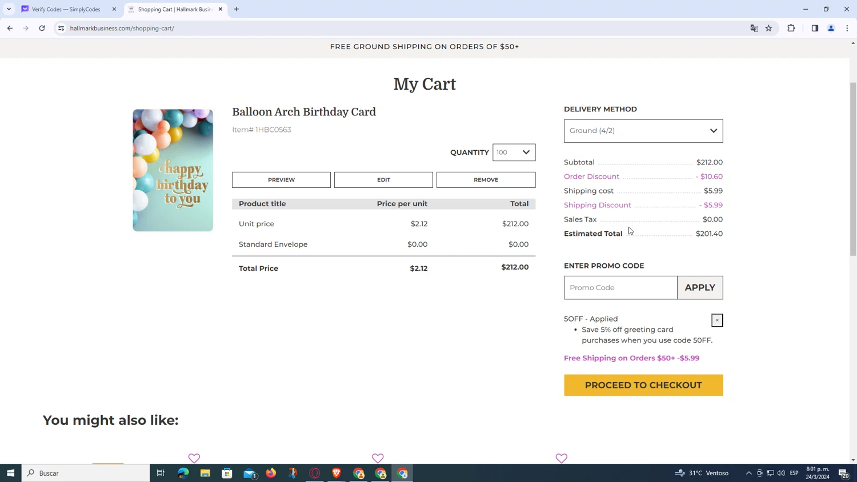
Task: Click the free ground shipping banner
Action: click(x=425, y=47)
